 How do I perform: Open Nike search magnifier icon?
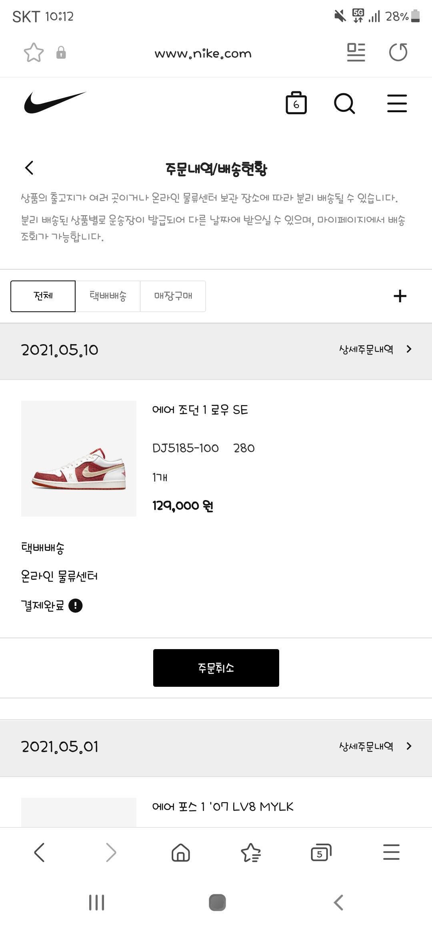(x=344, y=104)
